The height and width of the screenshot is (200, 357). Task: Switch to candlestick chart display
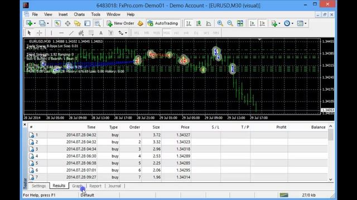199,23
